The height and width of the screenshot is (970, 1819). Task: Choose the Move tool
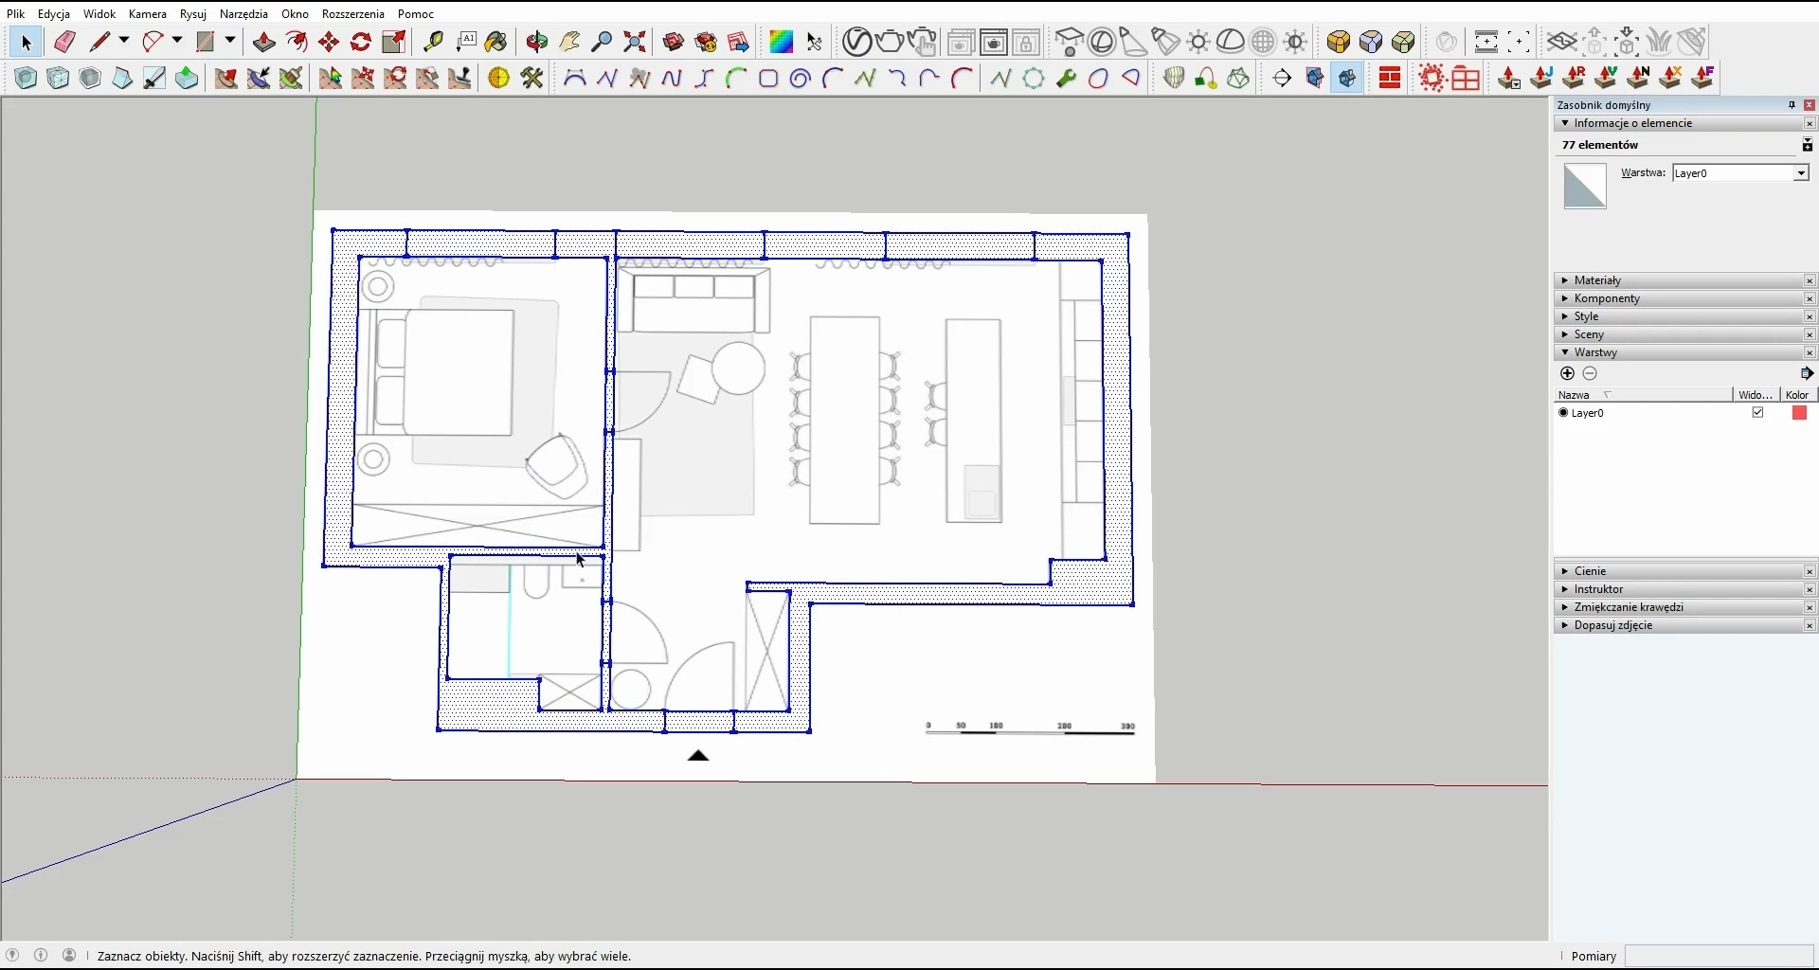pyautogui.click(x=329, y=42)
